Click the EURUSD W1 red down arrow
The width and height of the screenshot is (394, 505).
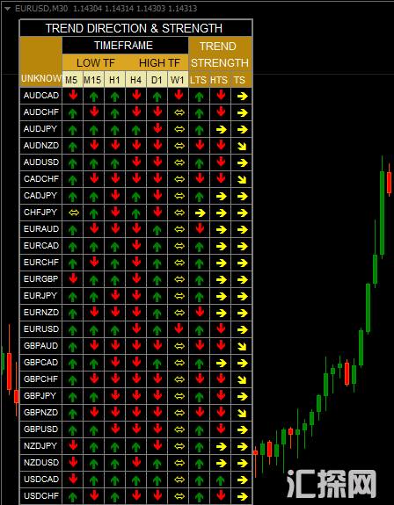point(179,328)
